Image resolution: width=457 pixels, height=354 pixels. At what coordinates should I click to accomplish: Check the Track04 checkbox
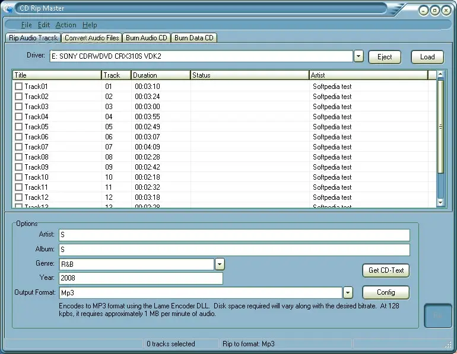click(18, 117)
